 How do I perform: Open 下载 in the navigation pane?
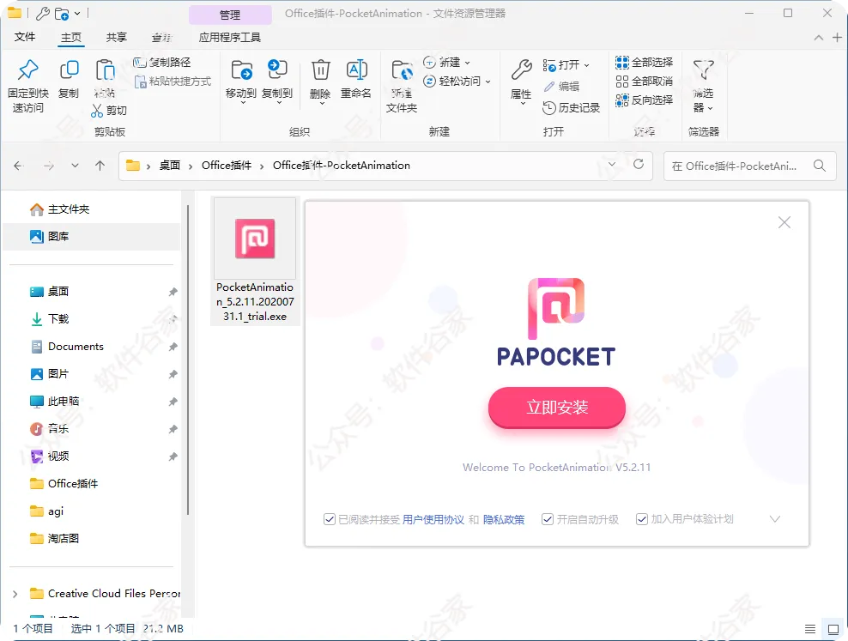pos(92,319)
